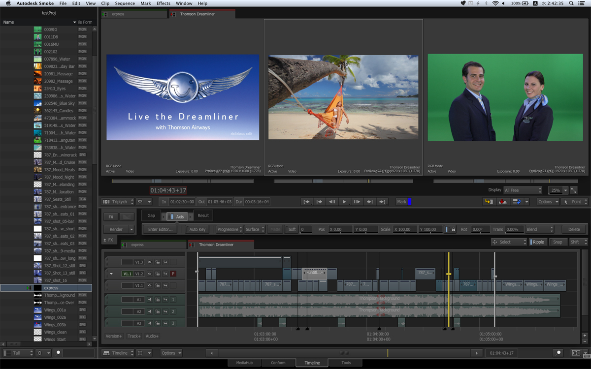Open the Effects menu

(x=164, y=3)
